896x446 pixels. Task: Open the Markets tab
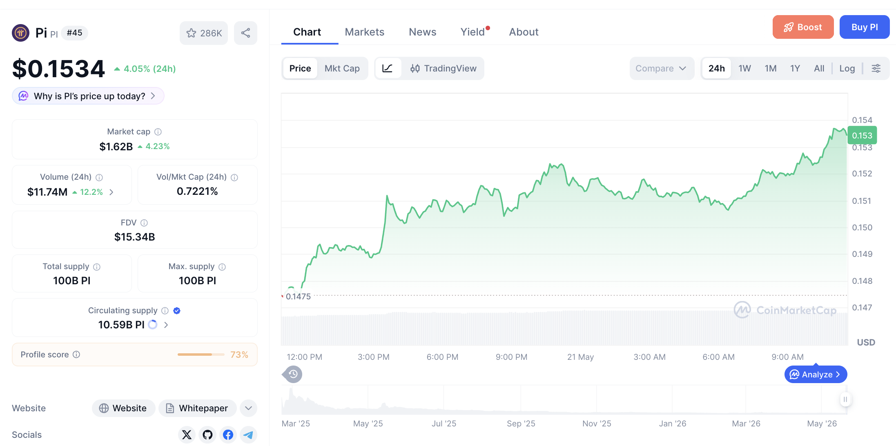tap(365, 32)
